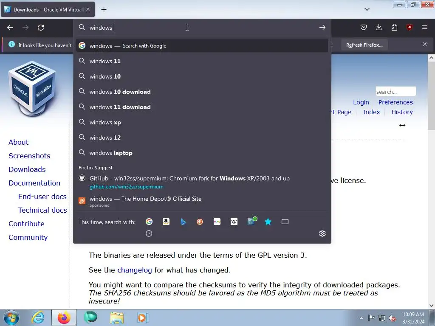Search this time with eBay icon
435x326 pixels.
(x=217, y=222)
